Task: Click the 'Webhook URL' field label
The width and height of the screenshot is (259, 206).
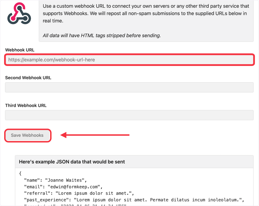Action: point(20,50)
